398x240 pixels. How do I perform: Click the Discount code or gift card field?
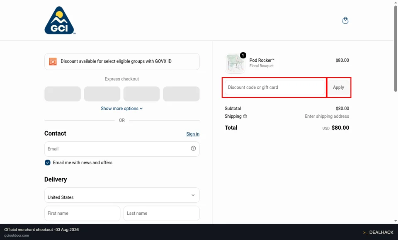tap(274, 87)
